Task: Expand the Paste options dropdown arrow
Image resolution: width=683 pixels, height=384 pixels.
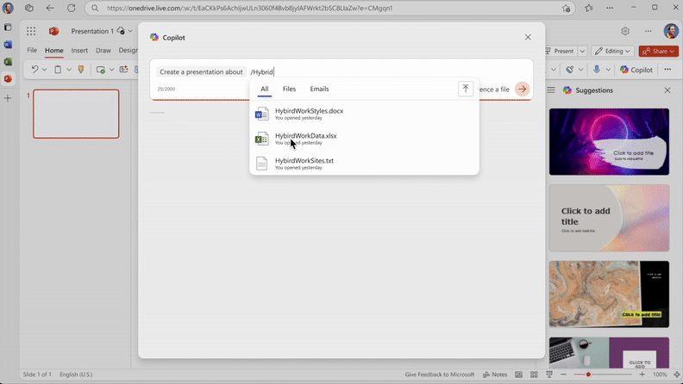Action: pos(69,70)
